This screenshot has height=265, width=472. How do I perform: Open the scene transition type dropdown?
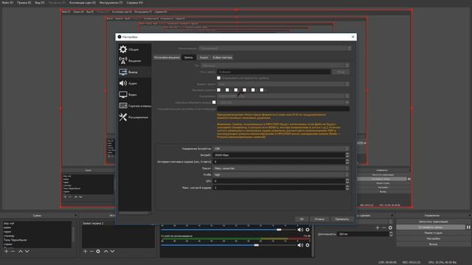(x=375, y=222)
